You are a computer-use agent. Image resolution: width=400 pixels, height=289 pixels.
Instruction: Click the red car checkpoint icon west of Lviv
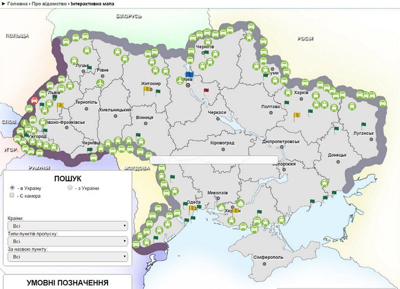(x=35, y=100)
